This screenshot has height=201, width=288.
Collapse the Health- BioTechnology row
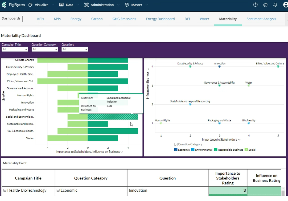(5, 190)
